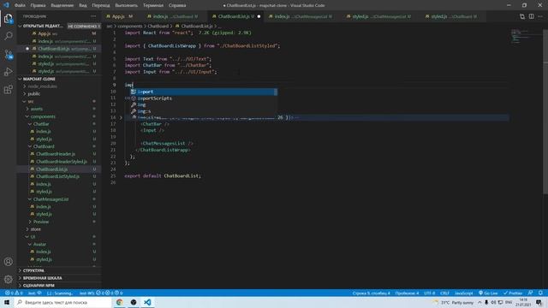Collapse the Open Editors section

[x=59, y=27]
